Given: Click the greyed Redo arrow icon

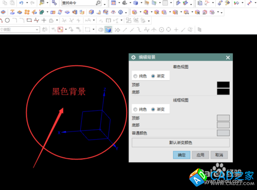Looking at the screenshot, I should (x=32, y=3).
